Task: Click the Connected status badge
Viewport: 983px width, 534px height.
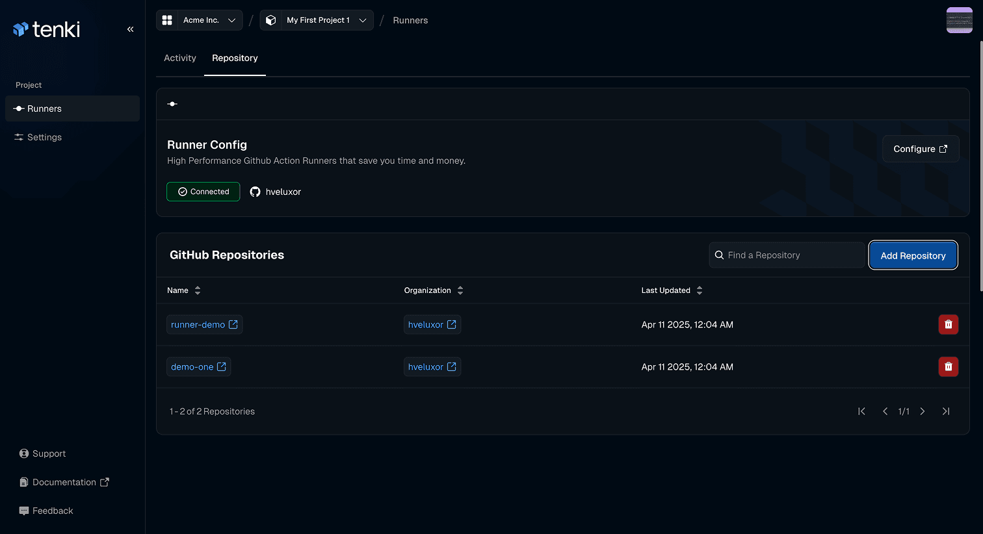Action: pos(203,192)
